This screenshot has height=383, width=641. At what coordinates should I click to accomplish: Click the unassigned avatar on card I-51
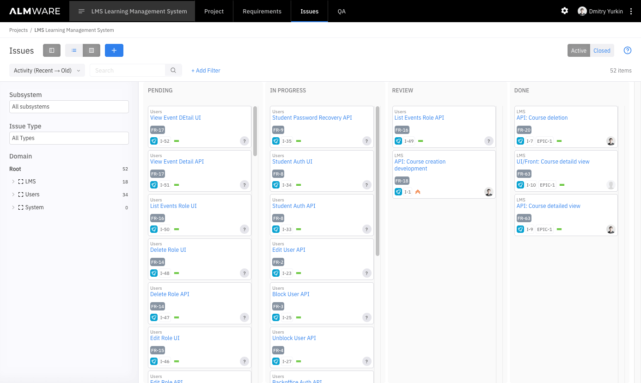[x=244, y=185]
